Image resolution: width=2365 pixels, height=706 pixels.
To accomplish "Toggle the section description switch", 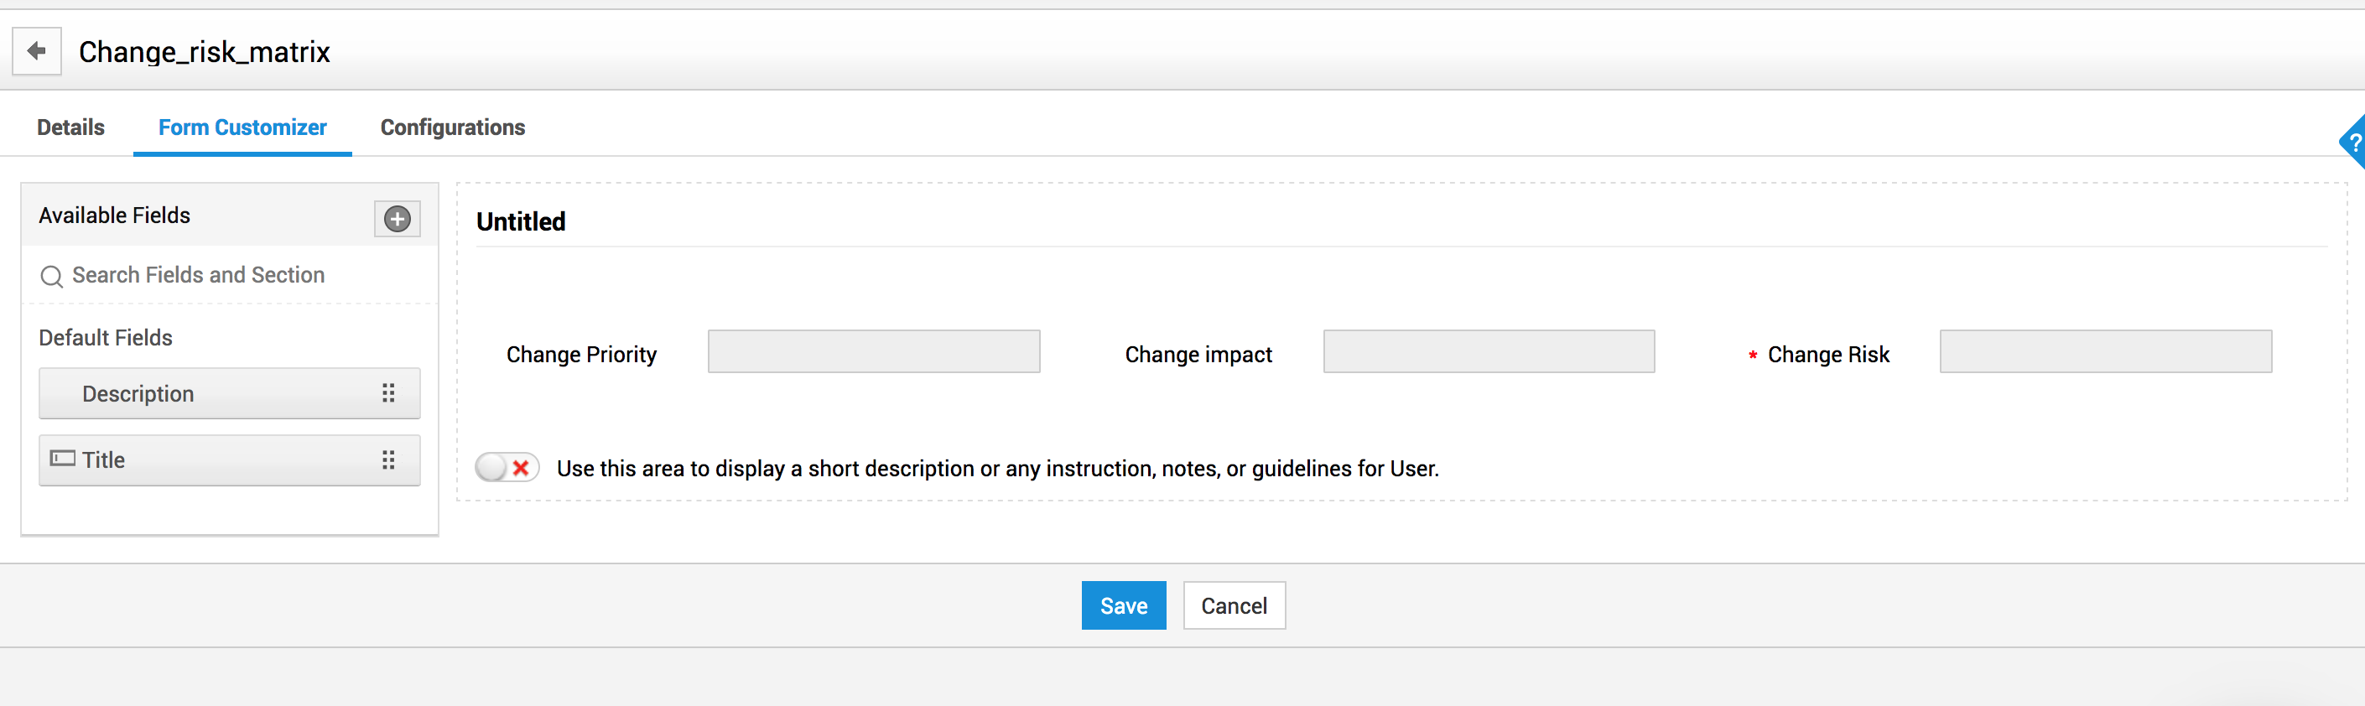I will point(507,468).
